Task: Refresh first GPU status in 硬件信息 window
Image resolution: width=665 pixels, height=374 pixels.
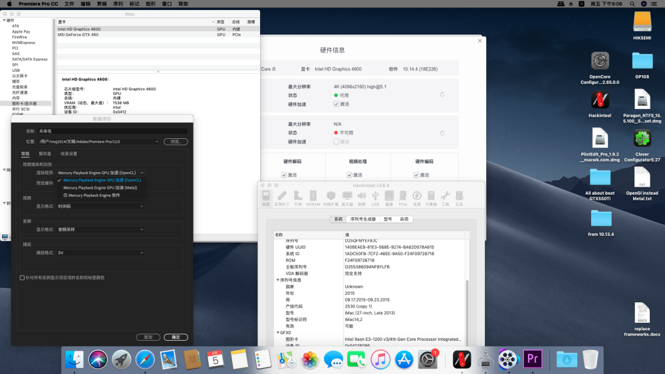Action: [442, 94]
